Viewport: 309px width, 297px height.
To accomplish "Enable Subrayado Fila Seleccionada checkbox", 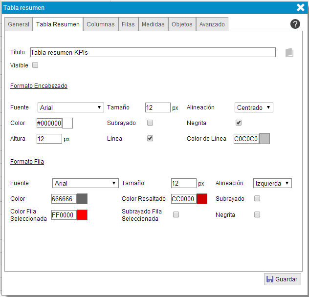I will pyautogui.click(x=176, y=214).
